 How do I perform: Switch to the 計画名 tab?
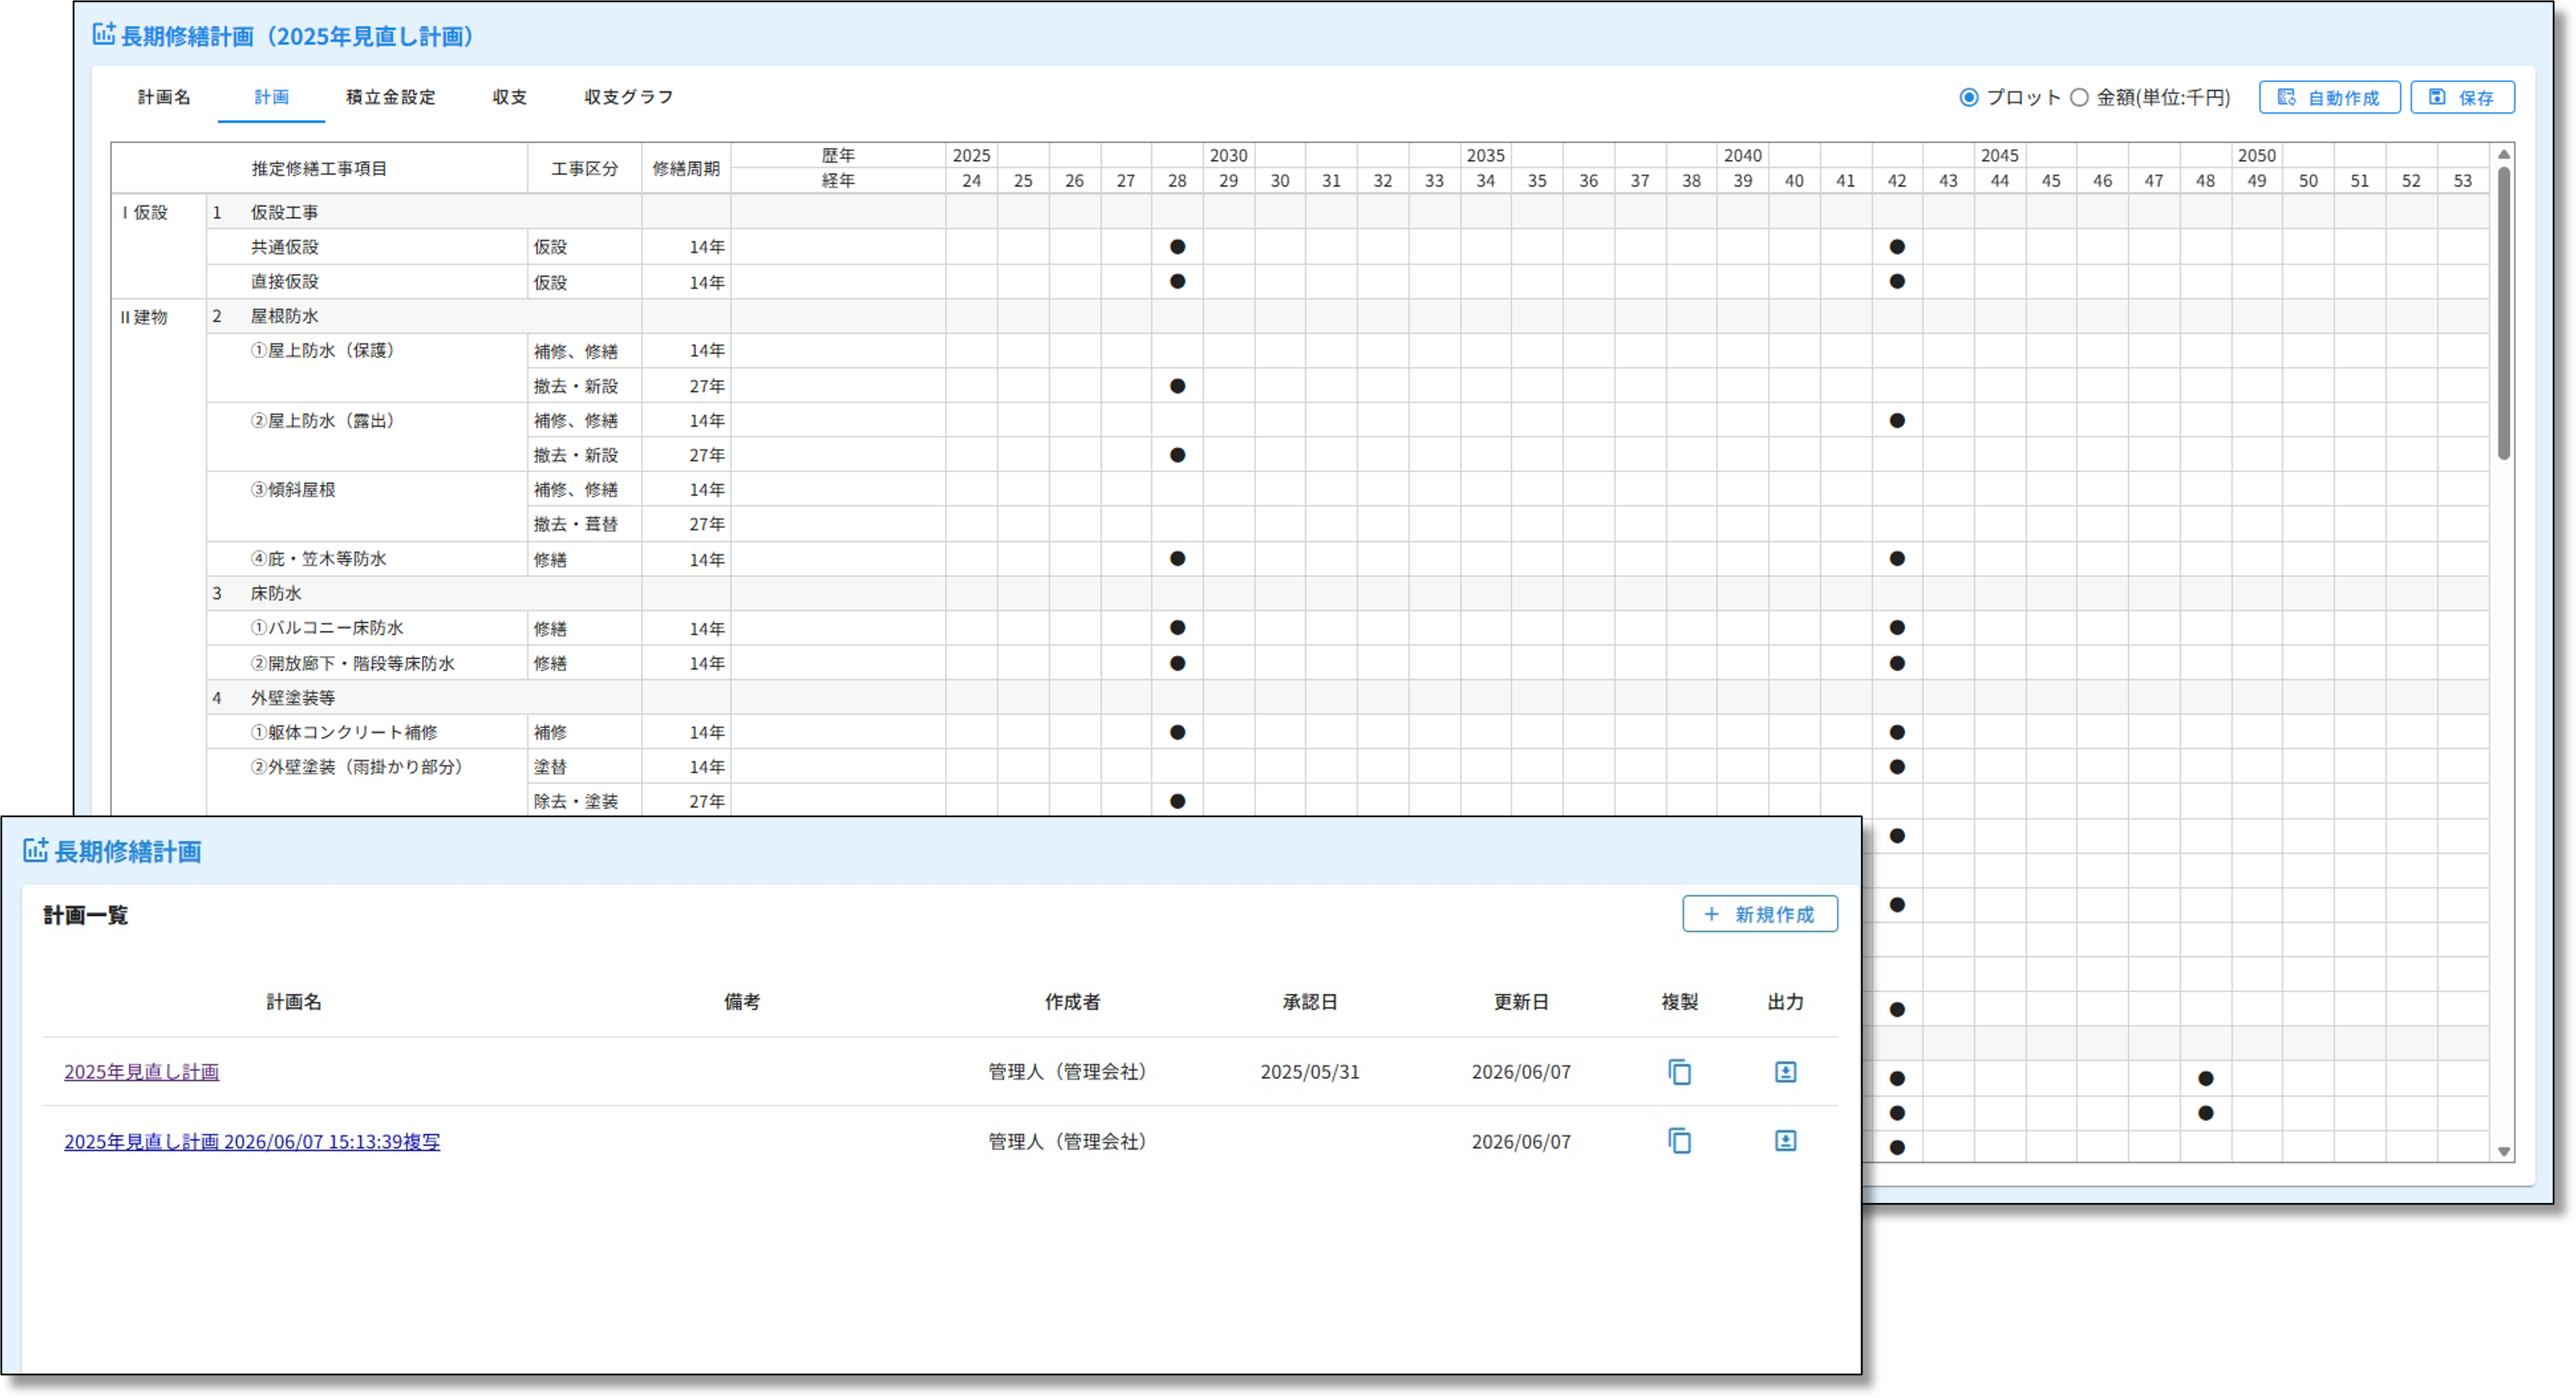point(164,97)
